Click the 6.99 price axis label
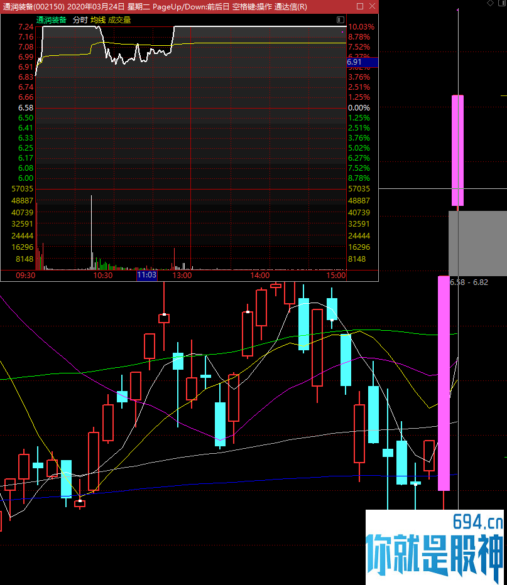 [26, 57]
